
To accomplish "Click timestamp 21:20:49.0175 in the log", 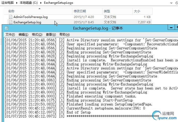I will pos(42,100).
